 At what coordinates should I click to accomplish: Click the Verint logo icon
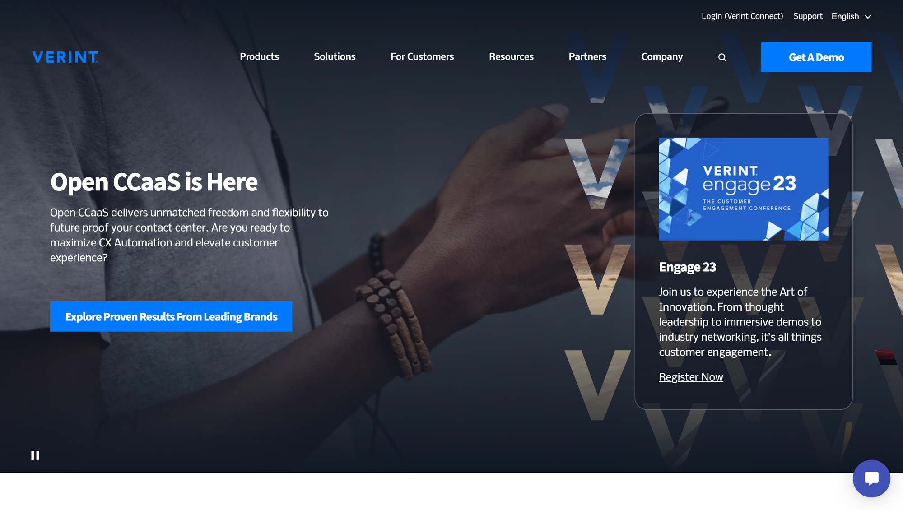(x=65, y=56)
